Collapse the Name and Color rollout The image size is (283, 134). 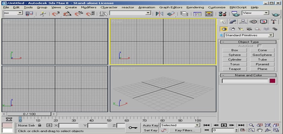(x=248, y=75)
